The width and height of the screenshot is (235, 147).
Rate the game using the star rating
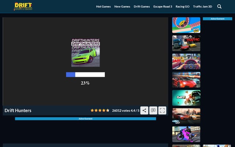click(x=100, y=110)
